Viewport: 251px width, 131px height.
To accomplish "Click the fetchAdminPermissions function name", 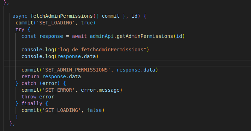I will coord(62,16).
